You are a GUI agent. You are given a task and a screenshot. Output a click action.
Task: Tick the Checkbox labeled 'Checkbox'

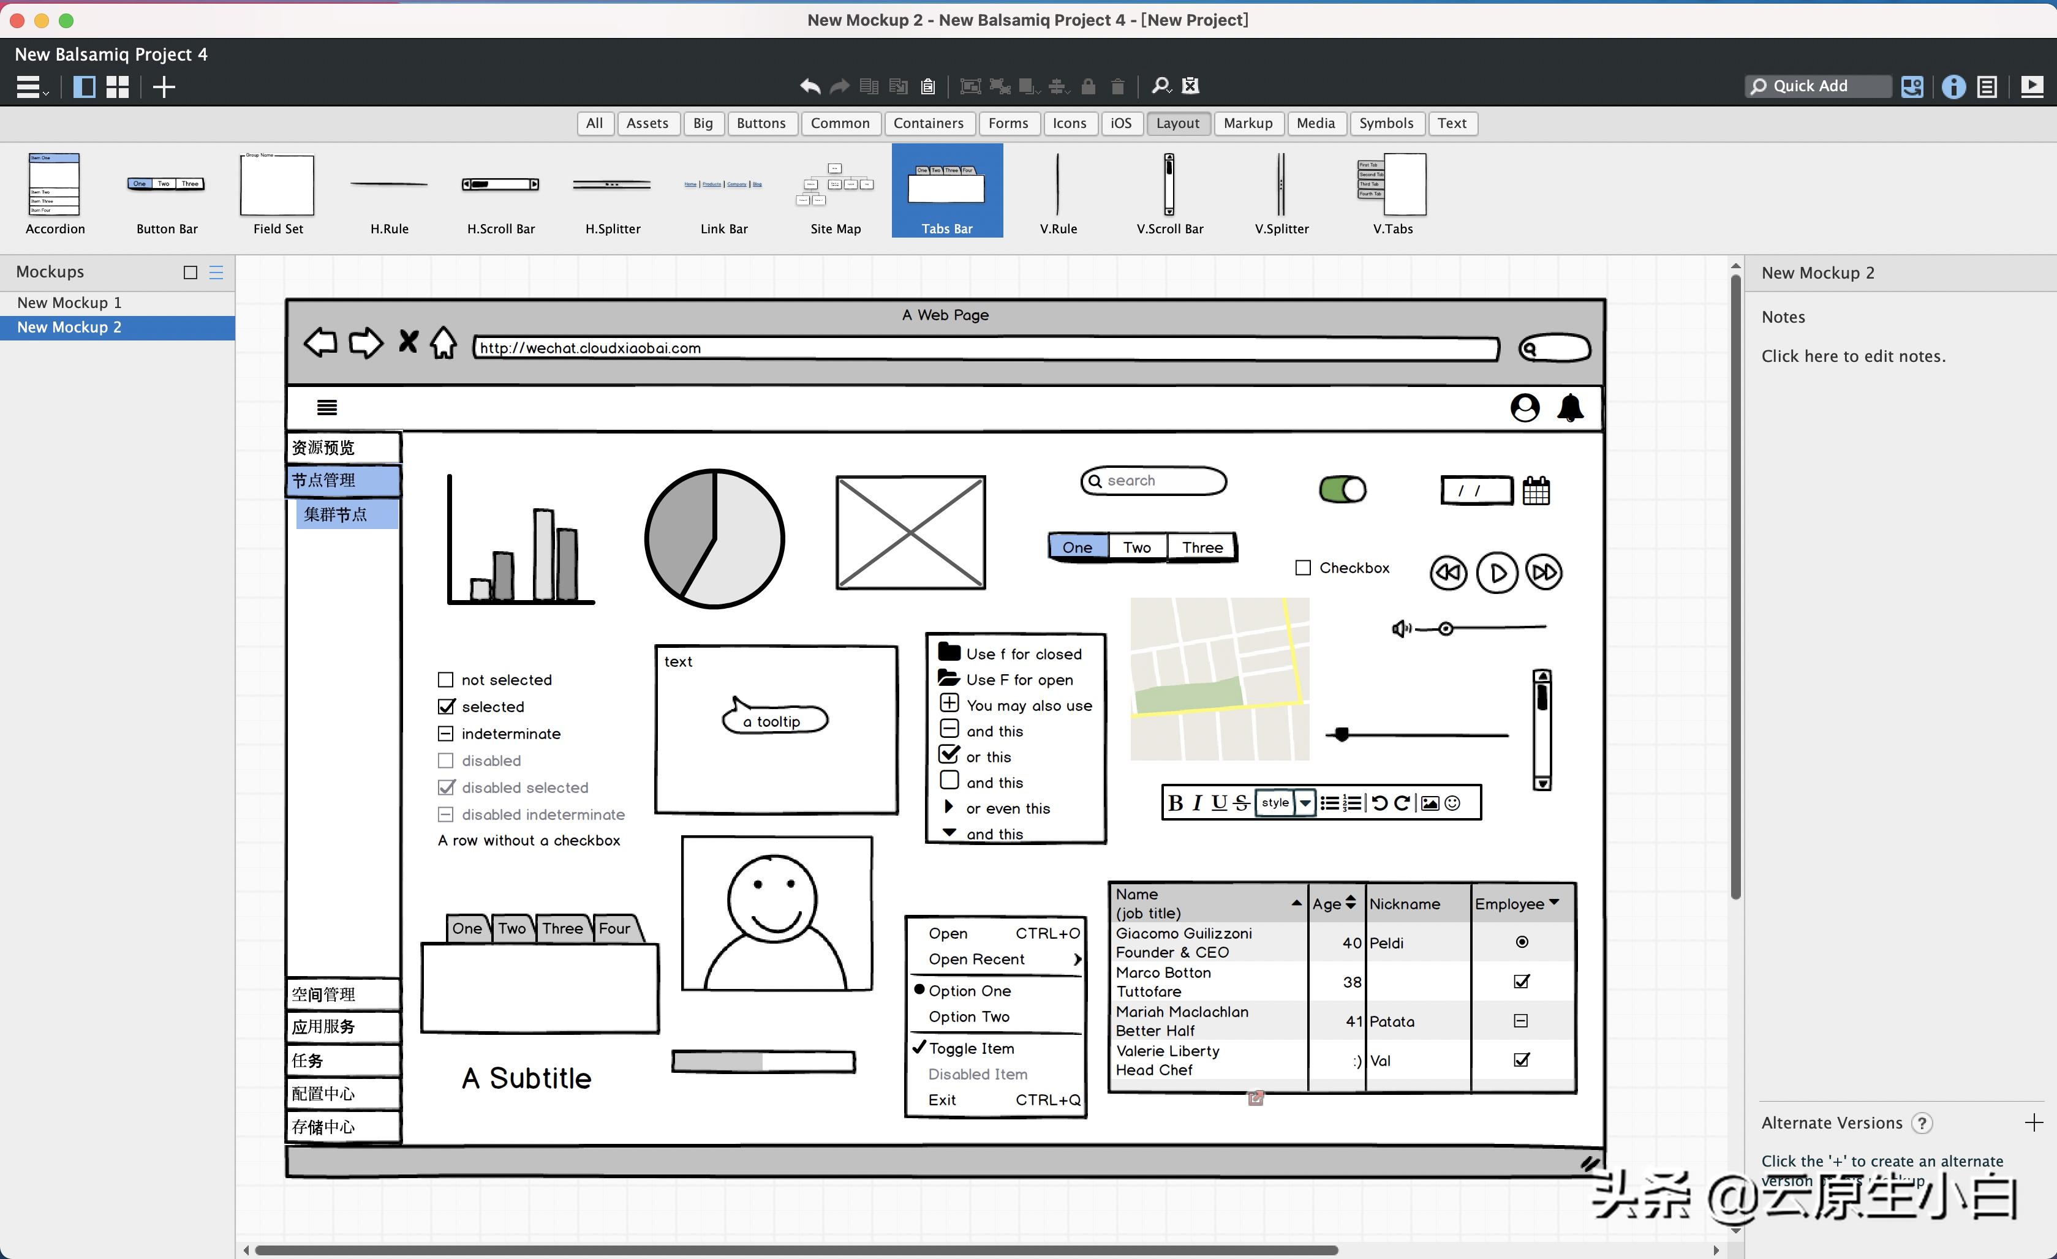tap(1302, 568)
